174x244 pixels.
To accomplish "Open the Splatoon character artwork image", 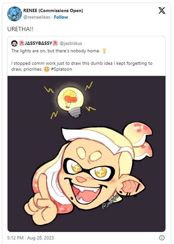I will tap(86, 154).
